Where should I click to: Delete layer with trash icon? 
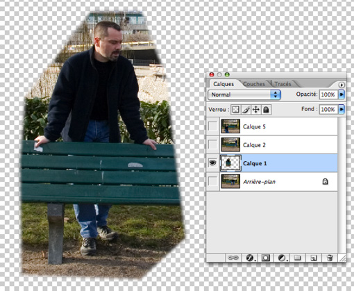pyautogui.click(x=330, y=258)
